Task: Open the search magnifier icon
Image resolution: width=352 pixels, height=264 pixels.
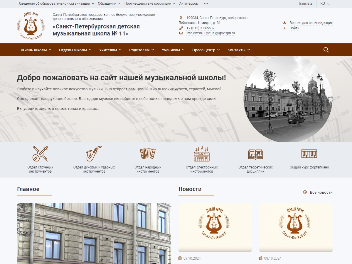Action: (x=326, y=50)
